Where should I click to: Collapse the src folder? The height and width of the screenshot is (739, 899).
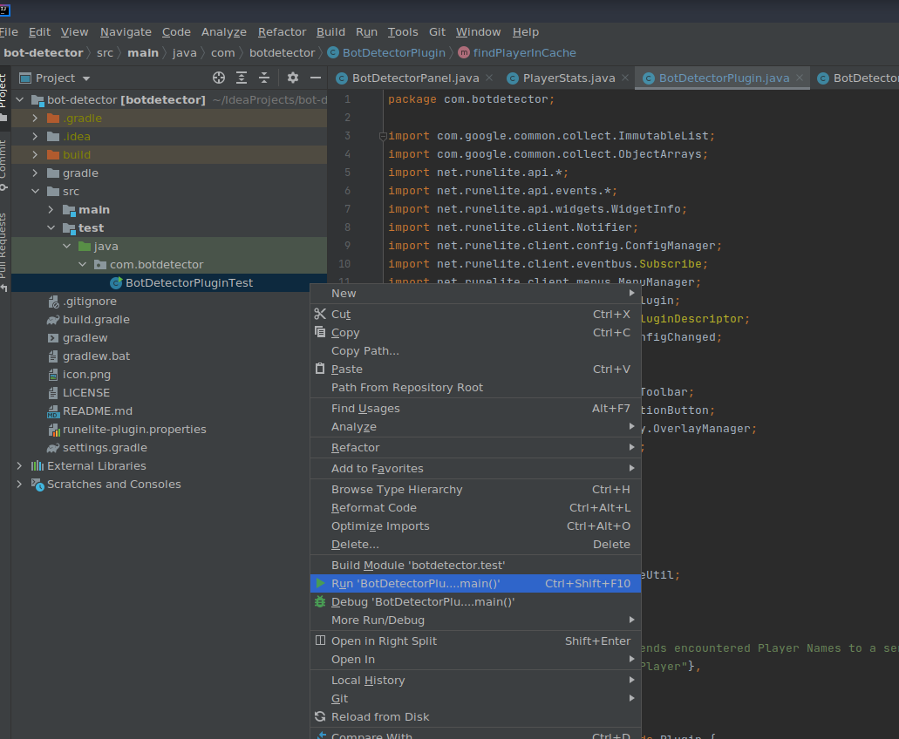35,192
